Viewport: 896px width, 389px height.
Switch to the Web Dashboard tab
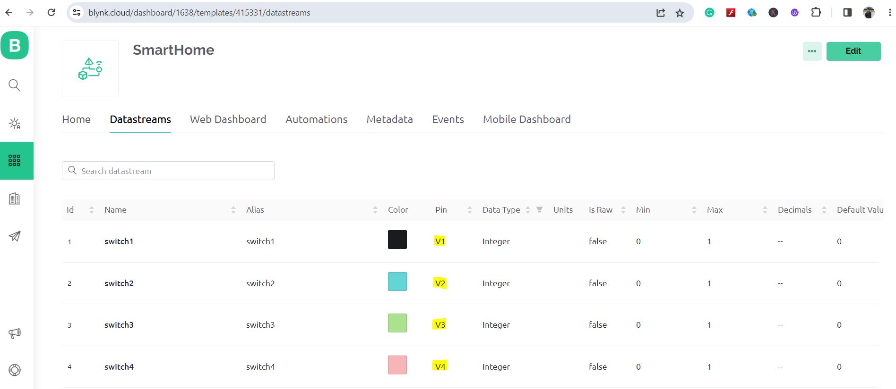(x=228, y=119)
